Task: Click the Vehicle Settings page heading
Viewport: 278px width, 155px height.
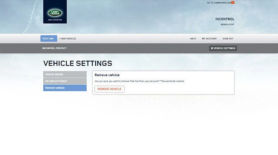Action: (78, 63)
